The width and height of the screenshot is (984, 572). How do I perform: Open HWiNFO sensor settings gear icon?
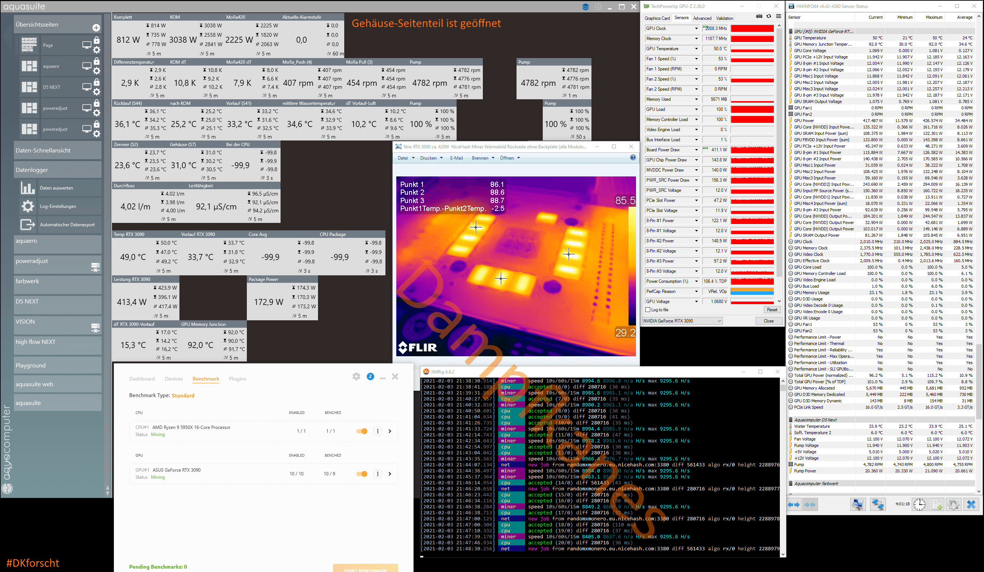[x=954, y=505]
